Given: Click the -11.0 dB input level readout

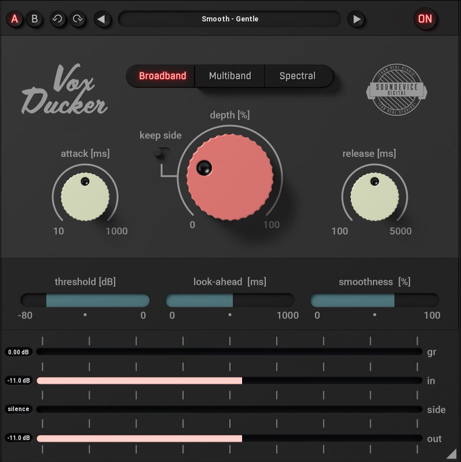Looking at the screenshot, I should tap(19, 381).
